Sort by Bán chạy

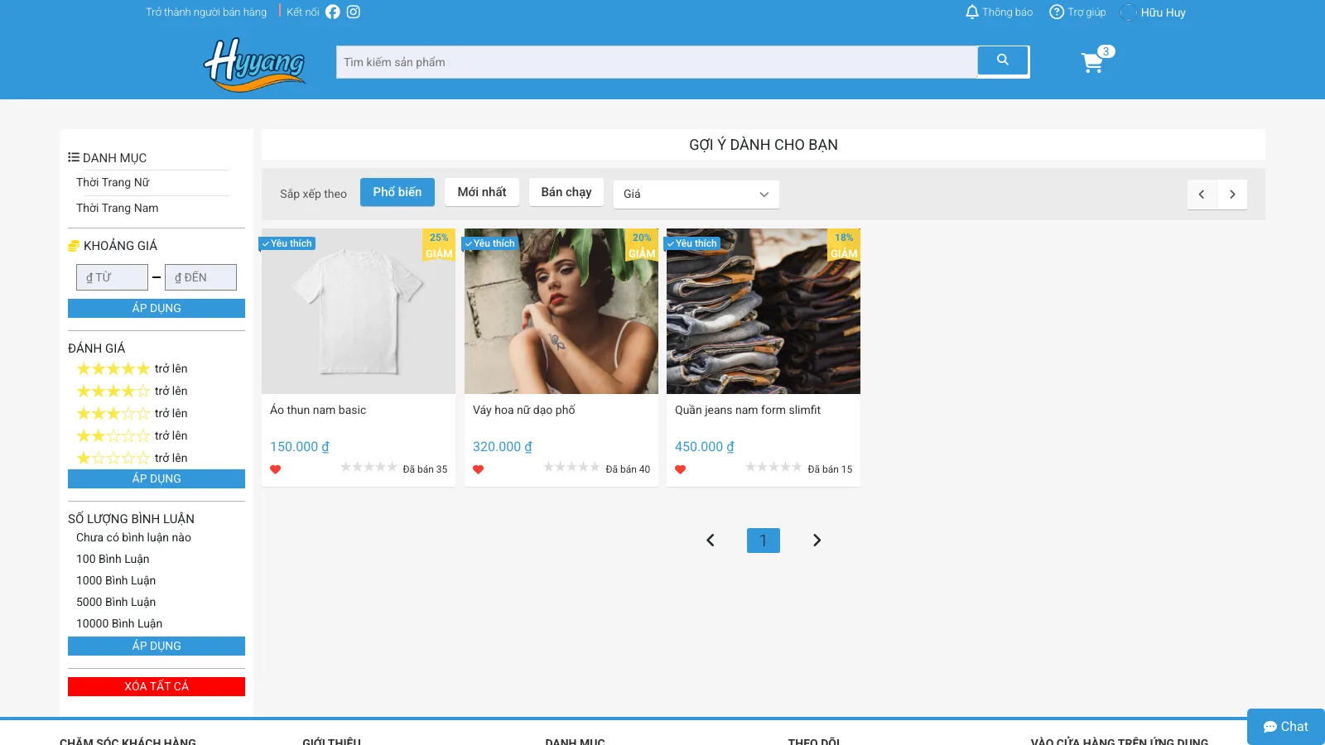point(566,192)
